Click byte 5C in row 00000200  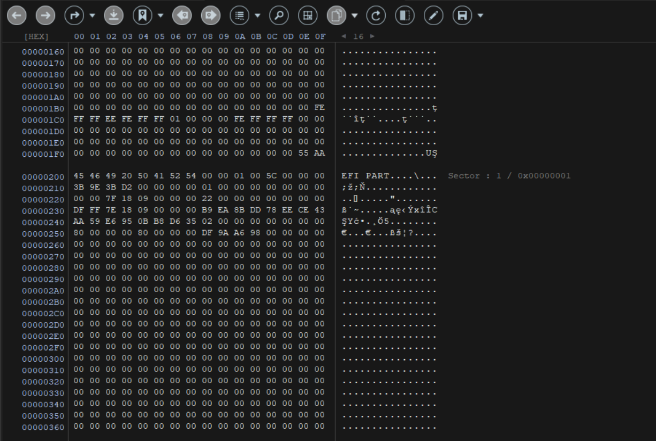pyautogui.click(x=271, y=176)
